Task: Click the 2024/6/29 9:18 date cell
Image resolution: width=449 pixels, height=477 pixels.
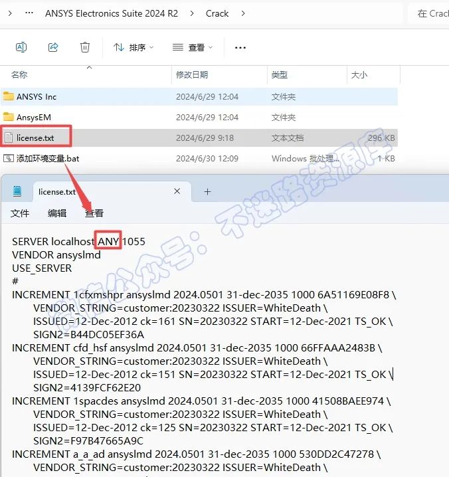Action: (x=205, y=138)
